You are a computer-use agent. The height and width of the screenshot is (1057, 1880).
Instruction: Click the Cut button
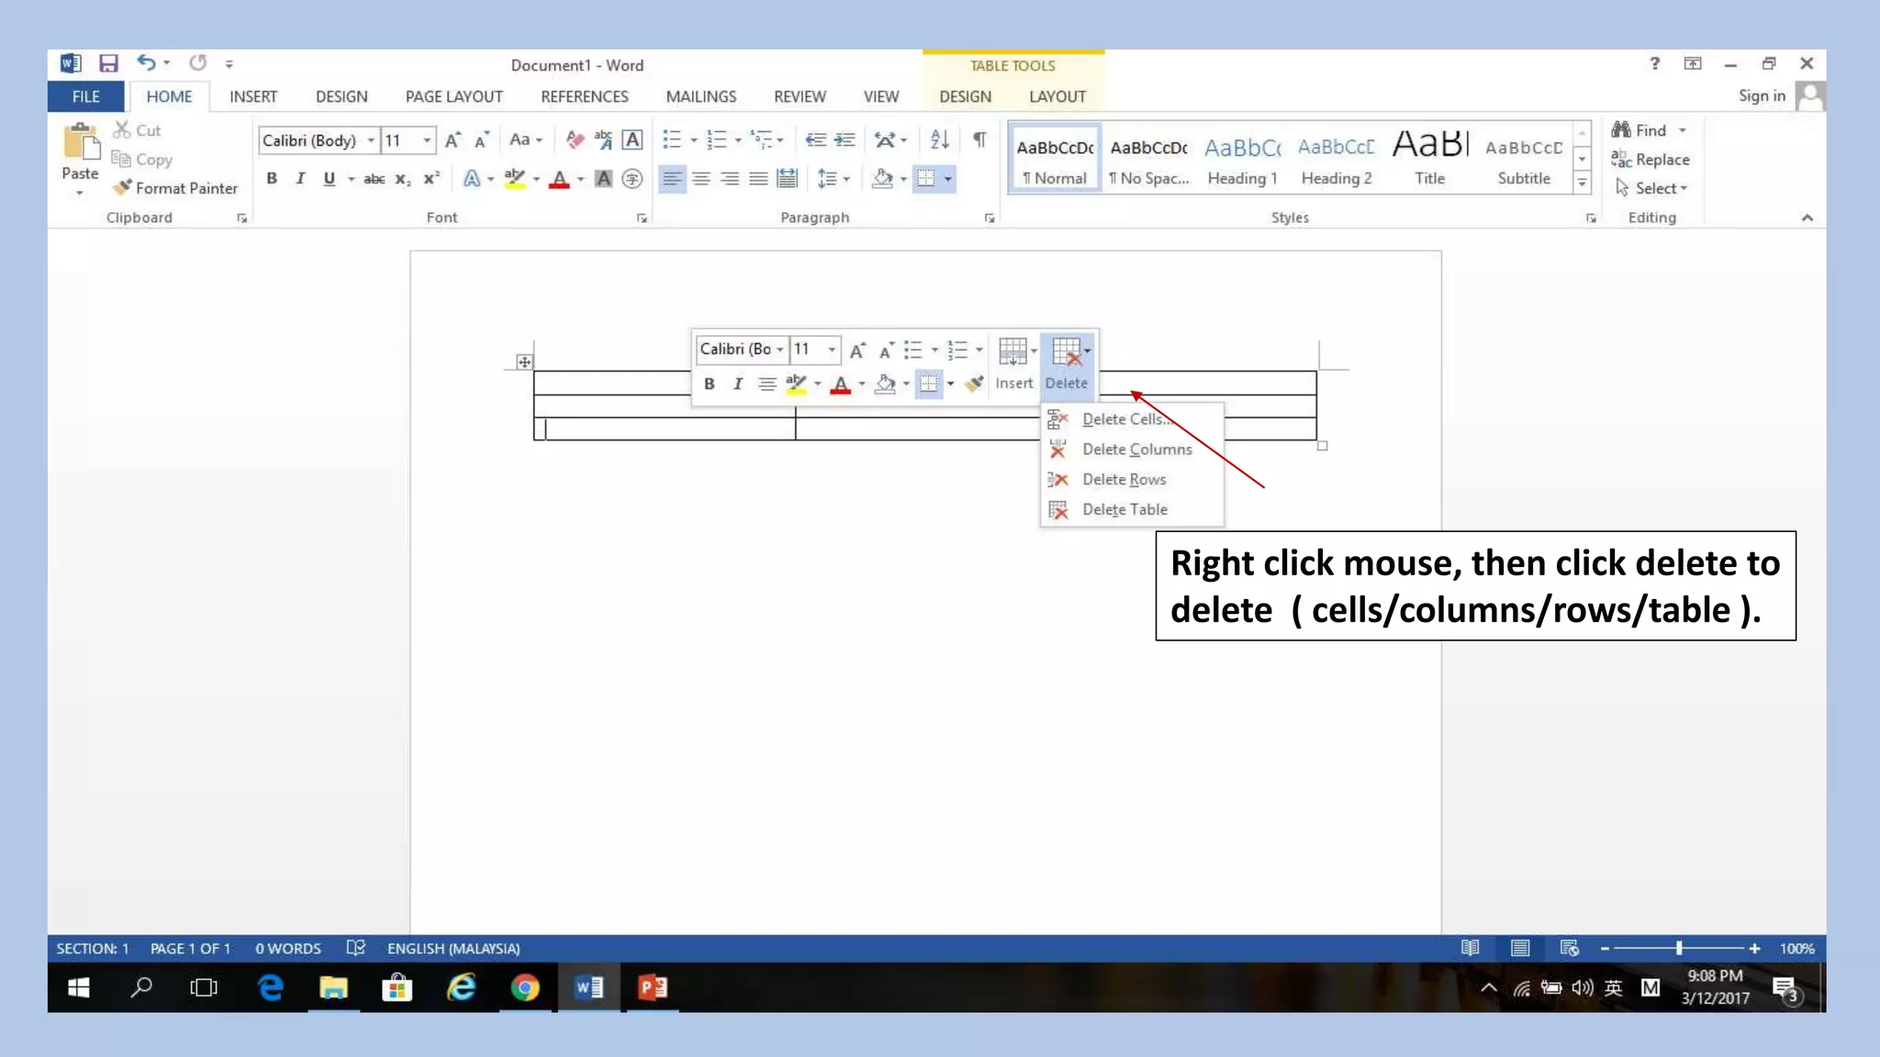[138, 130]
